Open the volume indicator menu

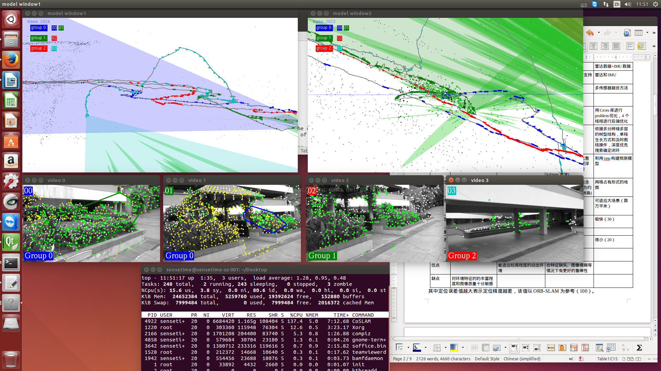coord(628,4)
